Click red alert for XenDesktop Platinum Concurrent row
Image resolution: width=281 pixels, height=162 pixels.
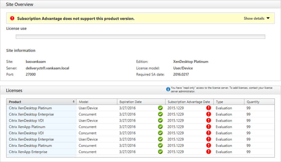209,146
